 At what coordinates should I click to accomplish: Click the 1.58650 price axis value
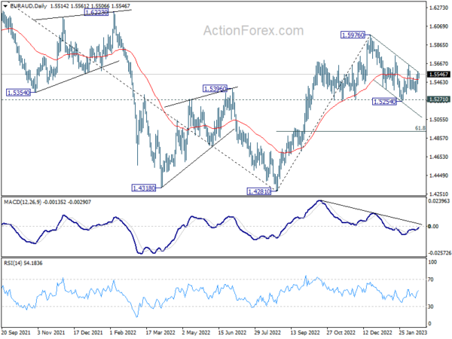click(x=438, y=45)
